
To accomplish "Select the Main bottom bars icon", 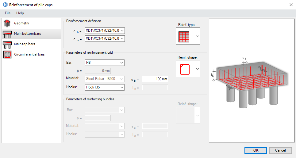I will click(7, 34).
